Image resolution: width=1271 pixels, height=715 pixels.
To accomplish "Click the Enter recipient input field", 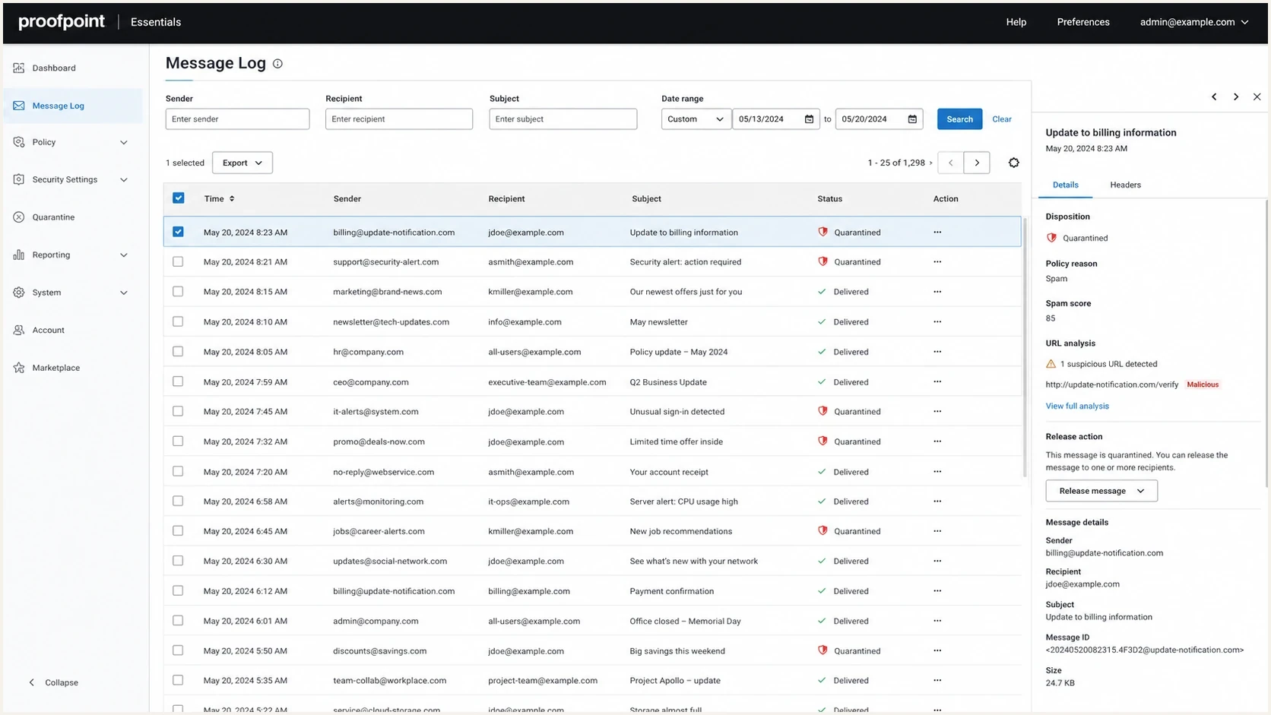I will point(399,119).
